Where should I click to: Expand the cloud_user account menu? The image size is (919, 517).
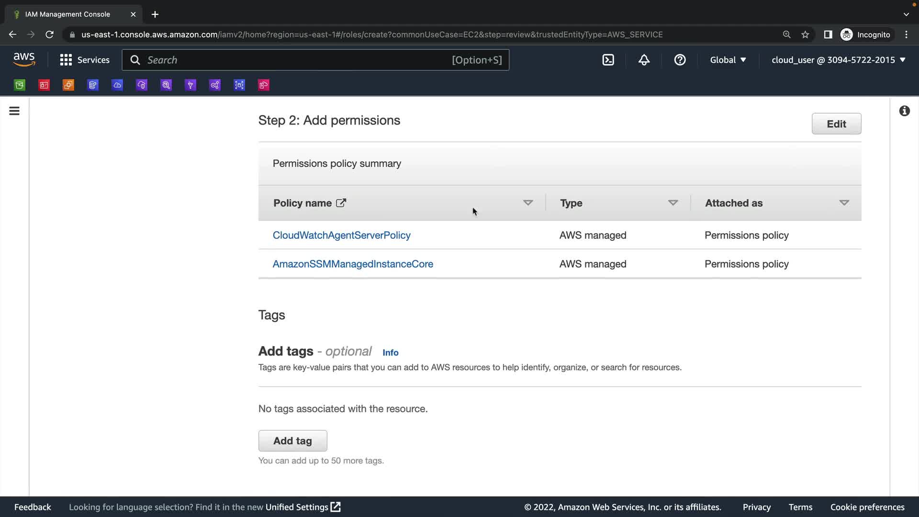point(838,60)
